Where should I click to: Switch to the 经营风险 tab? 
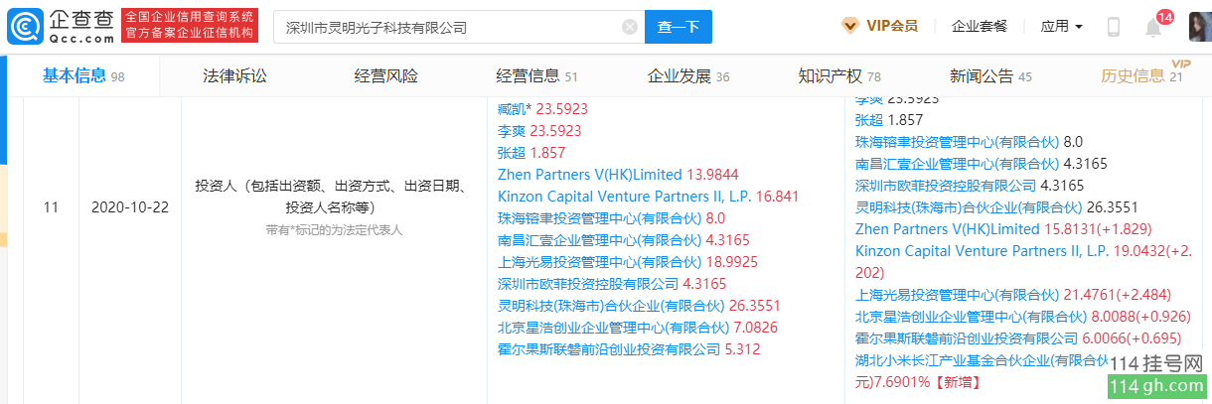386,75
